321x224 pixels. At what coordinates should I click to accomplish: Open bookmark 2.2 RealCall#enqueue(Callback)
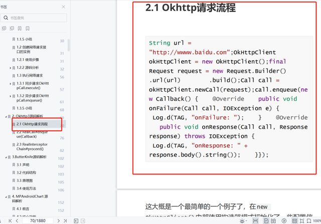coord(32,134)
